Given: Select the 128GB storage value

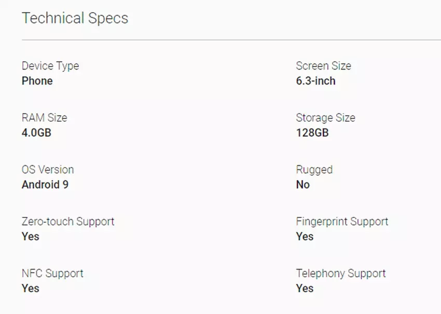Looking at the screenshot, I should pos(312,133).
